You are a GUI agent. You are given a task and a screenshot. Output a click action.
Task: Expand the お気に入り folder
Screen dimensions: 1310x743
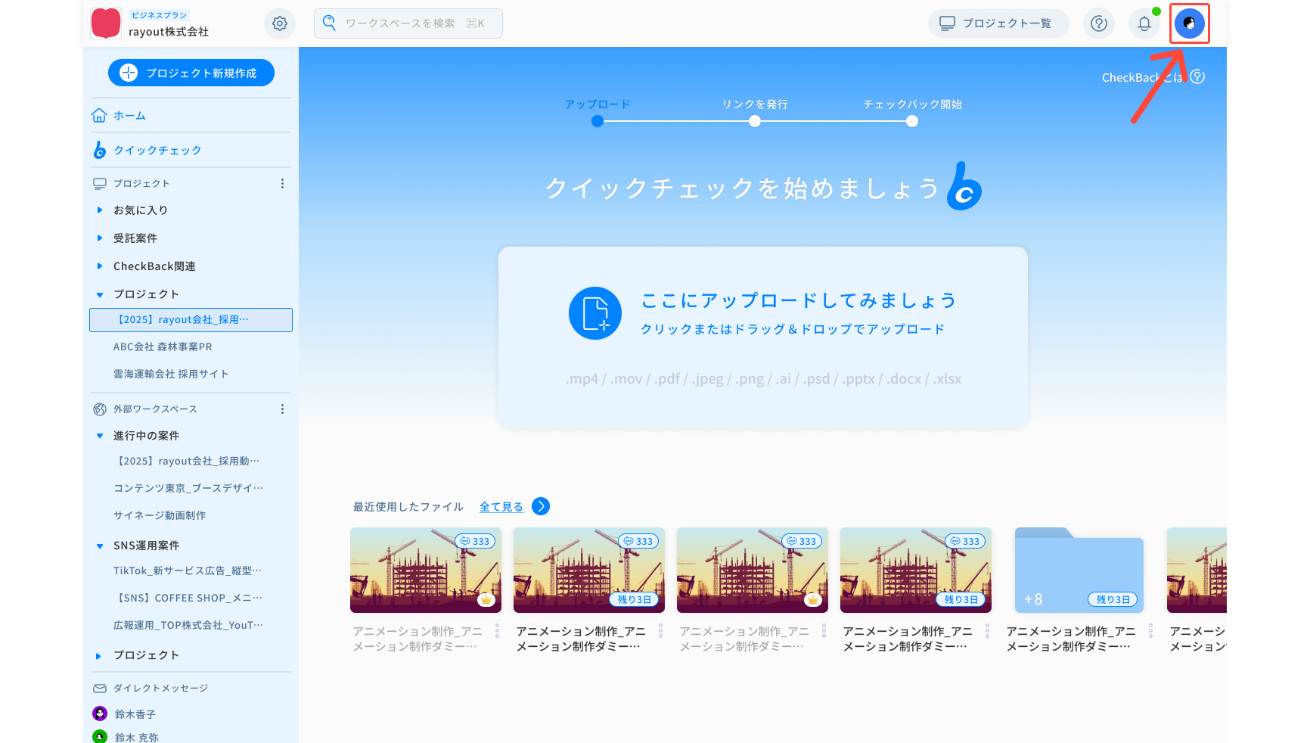(x=99, y=210)
